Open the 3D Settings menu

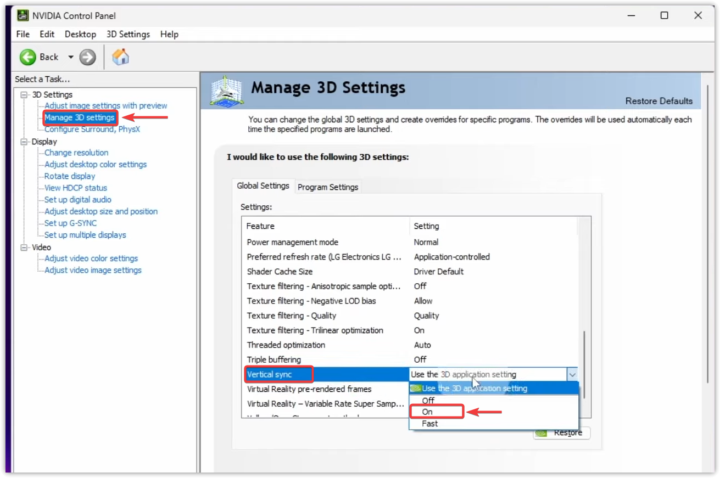pyautogui.click(x=128, y=34)
